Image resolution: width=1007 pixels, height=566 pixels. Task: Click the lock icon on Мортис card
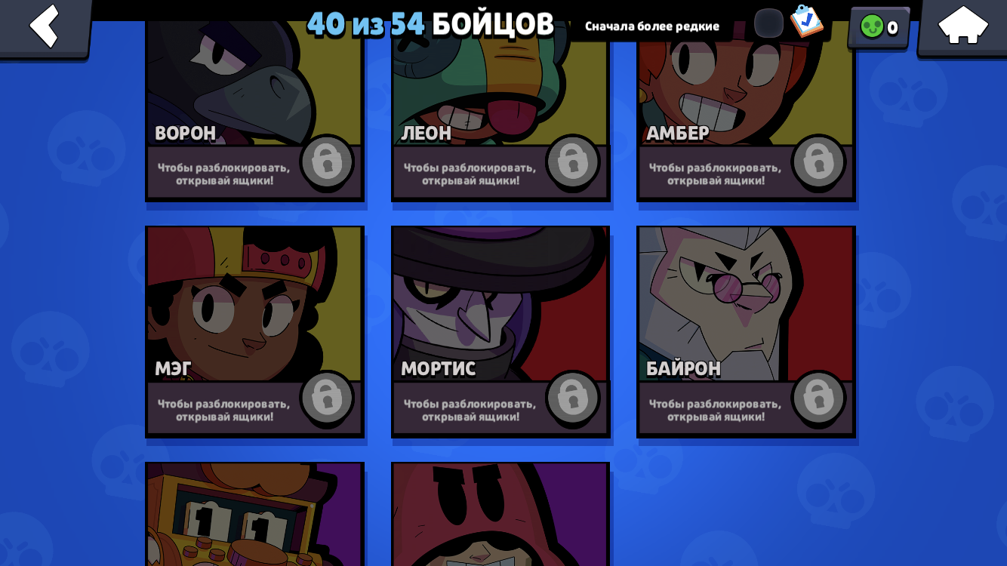click(x=573, y=398)
